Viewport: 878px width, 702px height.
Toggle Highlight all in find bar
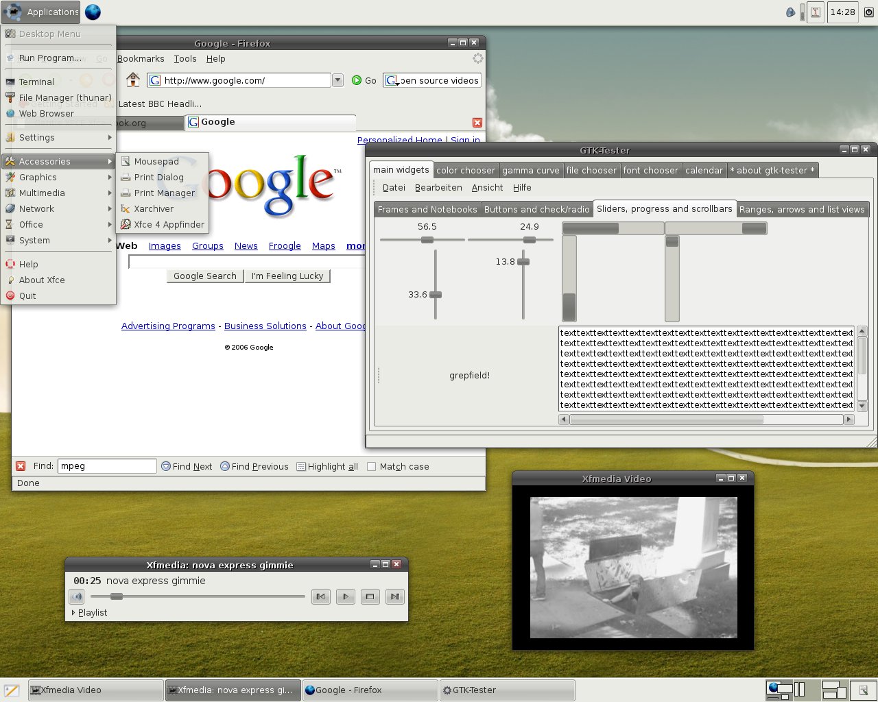[327, 466]
